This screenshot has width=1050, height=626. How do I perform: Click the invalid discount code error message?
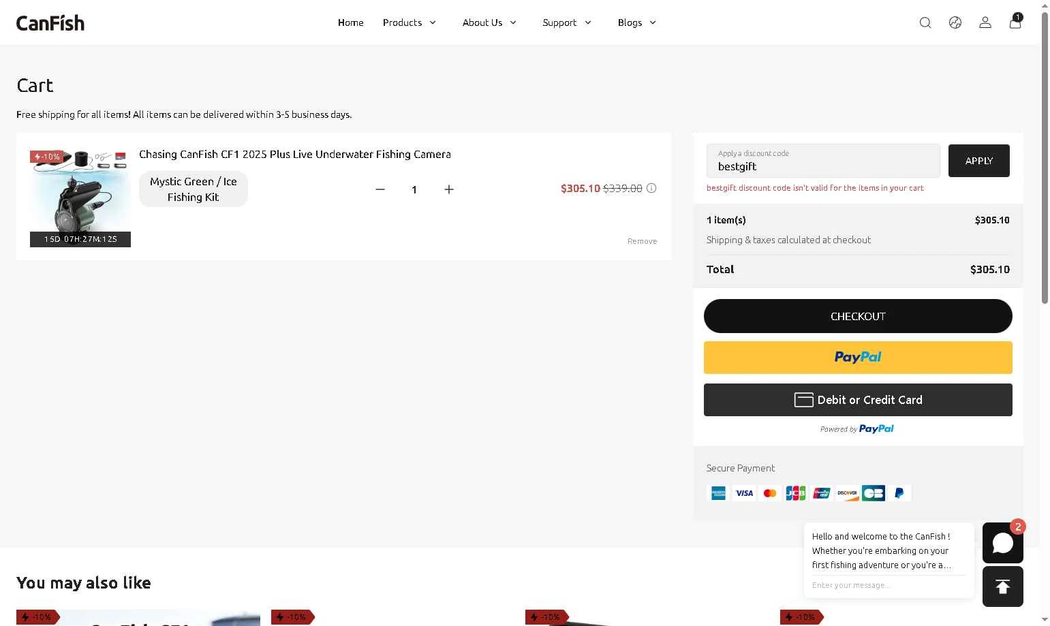pos(815,188)
